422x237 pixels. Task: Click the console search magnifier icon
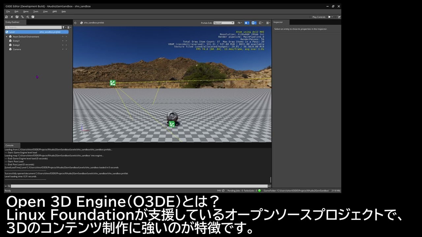(x=9, y=186)
